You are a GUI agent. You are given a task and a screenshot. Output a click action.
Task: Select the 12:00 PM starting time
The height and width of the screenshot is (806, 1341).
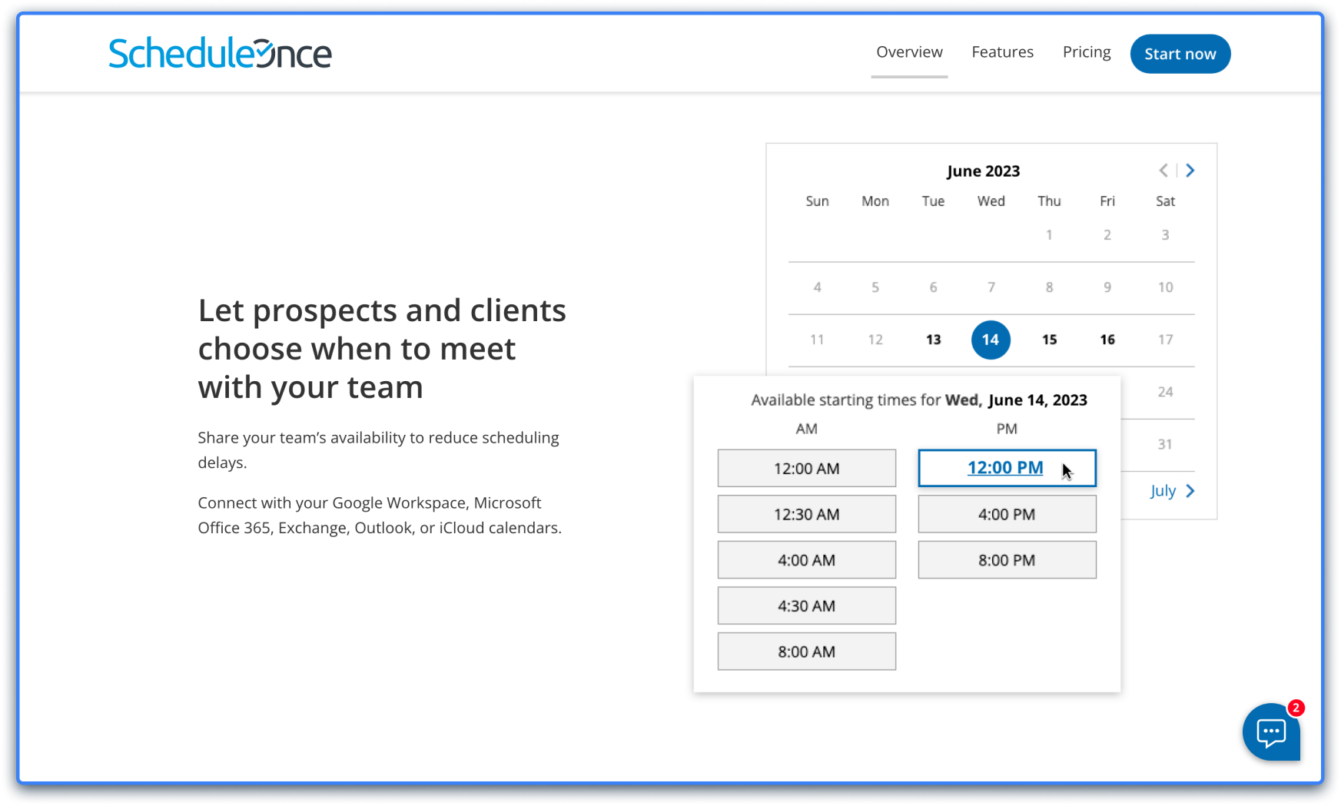(x=1007, y=467)
